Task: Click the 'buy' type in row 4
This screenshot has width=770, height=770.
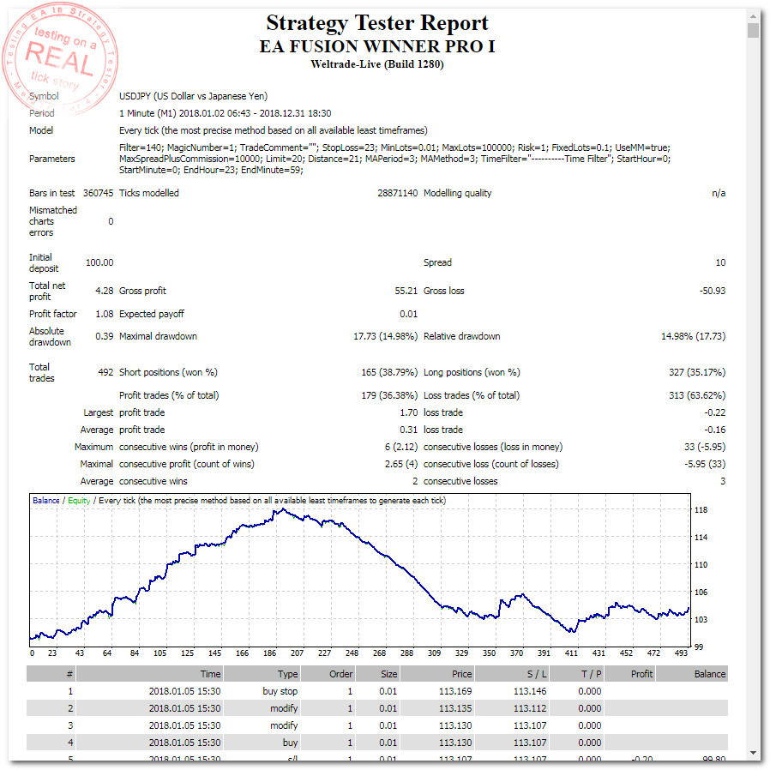Action: [290, 743]
